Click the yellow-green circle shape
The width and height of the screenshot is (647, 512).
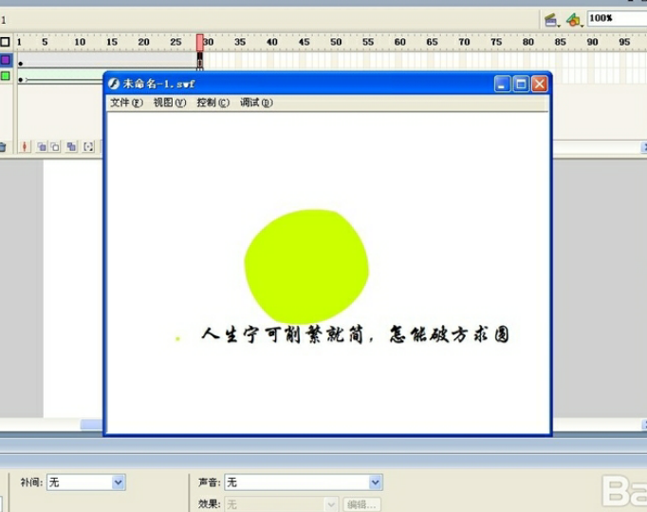coord(306,267)
